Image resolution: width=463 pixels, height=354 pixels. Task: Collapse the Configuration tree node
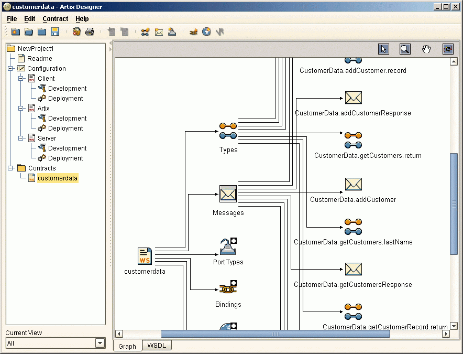(x=10, y=69)
